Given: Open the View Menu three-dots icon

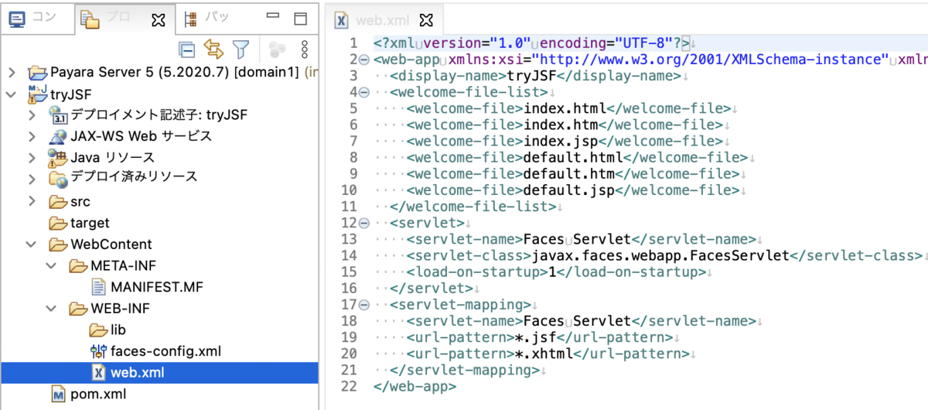Looking at the screenshot, I should click(x=305, y=50).
